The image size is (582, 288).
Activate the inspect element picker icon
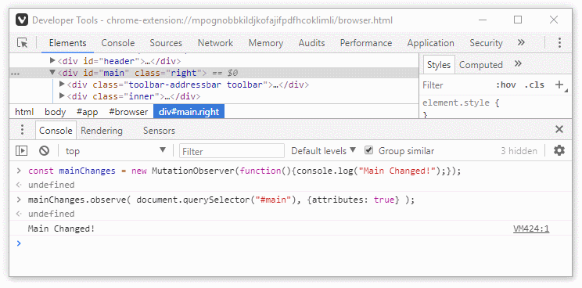pyautogui.click(x=23, y=43)
